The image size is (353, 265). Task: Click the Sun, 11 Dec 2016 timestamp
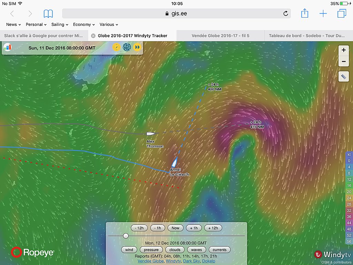point(62,48)
